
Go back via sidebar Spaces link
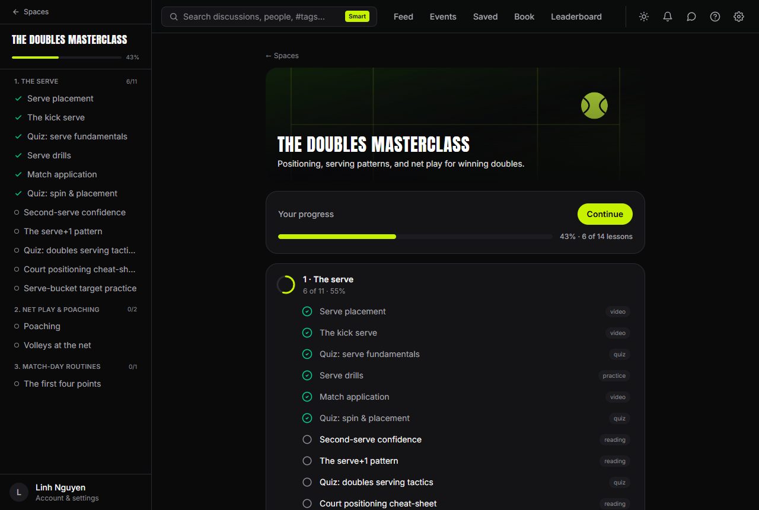[30, 12]
